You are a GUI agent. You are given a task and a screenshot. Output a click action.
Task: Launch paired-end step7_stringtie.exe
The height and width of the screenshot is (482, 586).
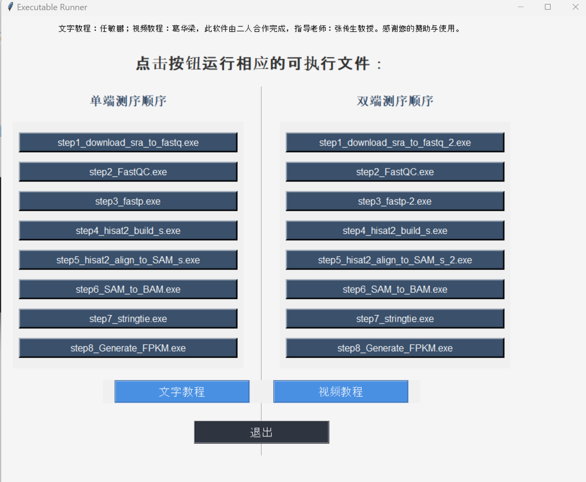click(395, 319)
